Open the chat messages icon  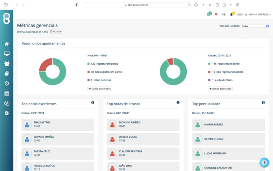point(224,14)
